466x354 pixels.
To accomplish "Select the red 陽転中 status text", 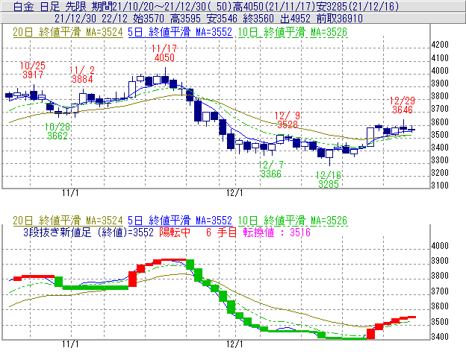I will click(x=177, y=232).
